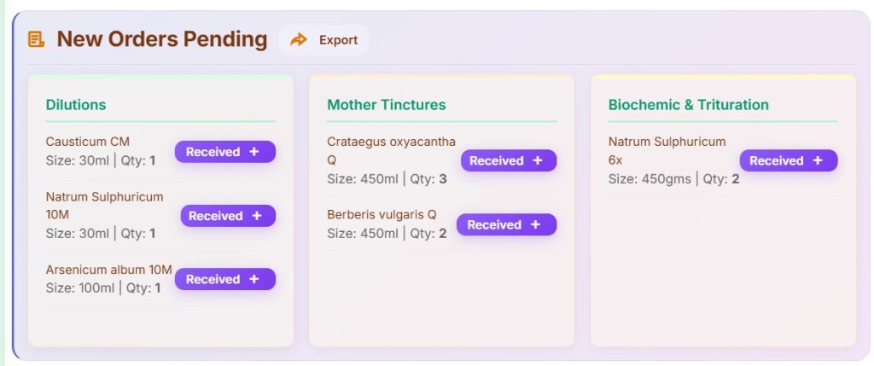Screen dimensions: 874x366
Task: Select the Dilutions category heading
Action: tap(76, 105)
